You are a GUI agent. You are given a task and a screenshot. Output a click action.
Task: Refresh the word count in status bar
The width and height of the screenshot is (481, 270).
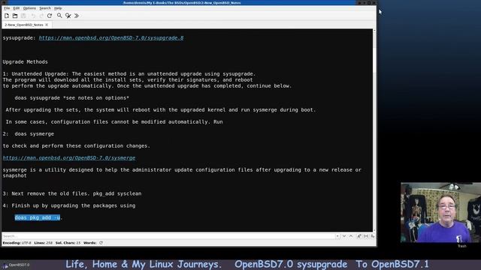101,243
